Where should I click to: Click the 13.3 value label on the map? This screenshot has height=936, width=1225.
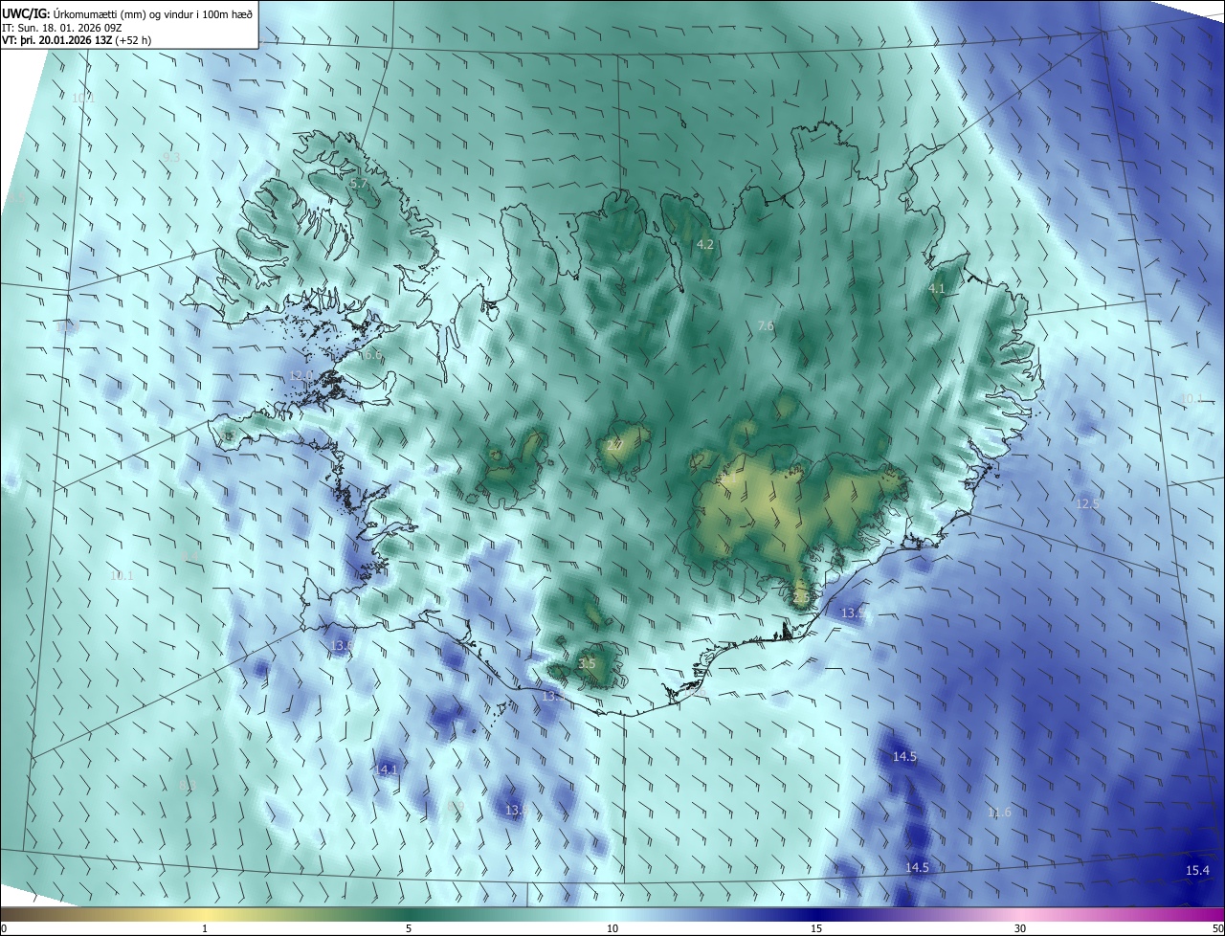coord(554,697)
